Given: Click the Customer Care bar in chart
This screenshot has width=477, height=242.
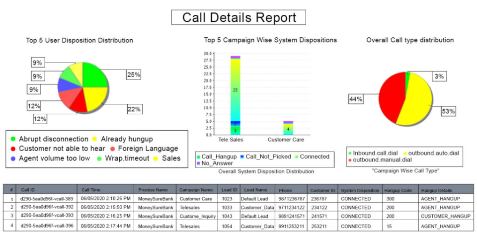Looking at the screenshot, I should pyautogui.click(x=288, y=128).
